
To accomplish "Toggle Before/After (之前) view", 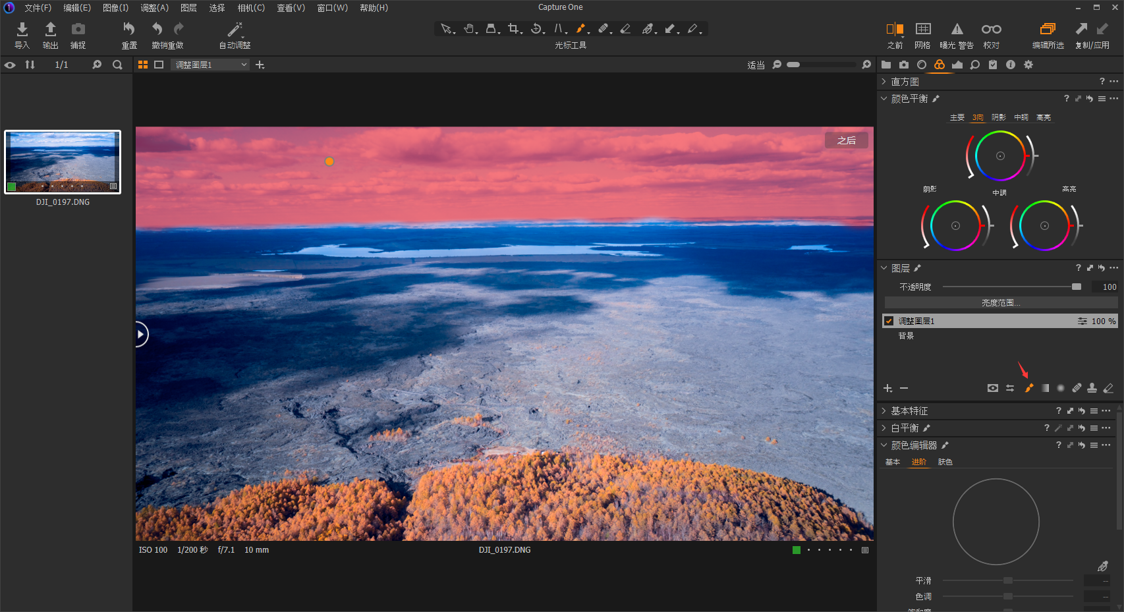I will click(895, 29).
